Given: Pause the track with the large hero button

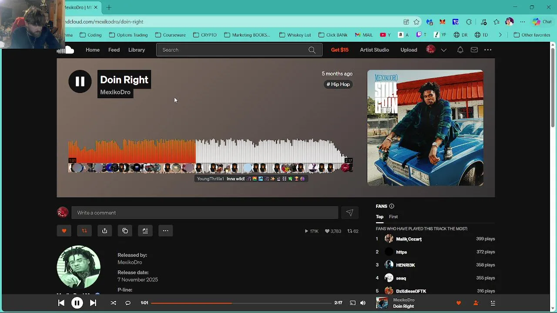Looking at the screenshot, I should point(80,81).
